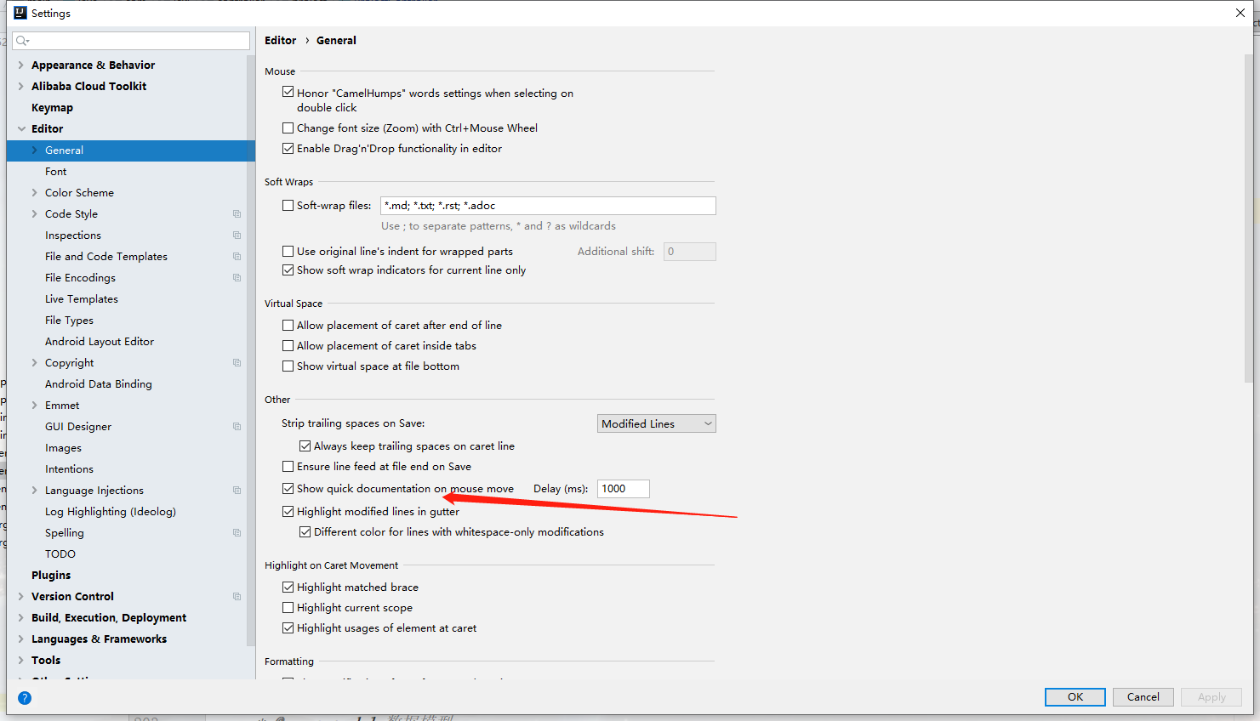Screen dimensions: 1260x721
Task: Click the settings tree vertical scrollbar
Action: point(251,350)
